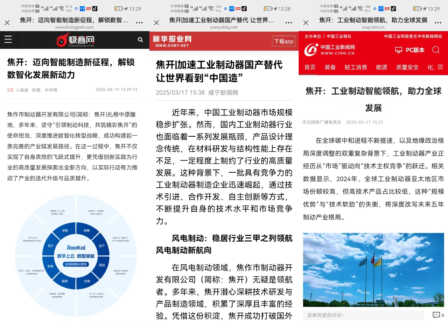Tap the TikTok status icon above the 极客网 page

[95, 8]
